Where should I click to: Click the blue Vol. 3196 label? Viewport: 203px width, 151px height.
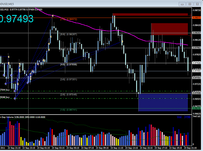pyautogui.click(x=184, y=117)
